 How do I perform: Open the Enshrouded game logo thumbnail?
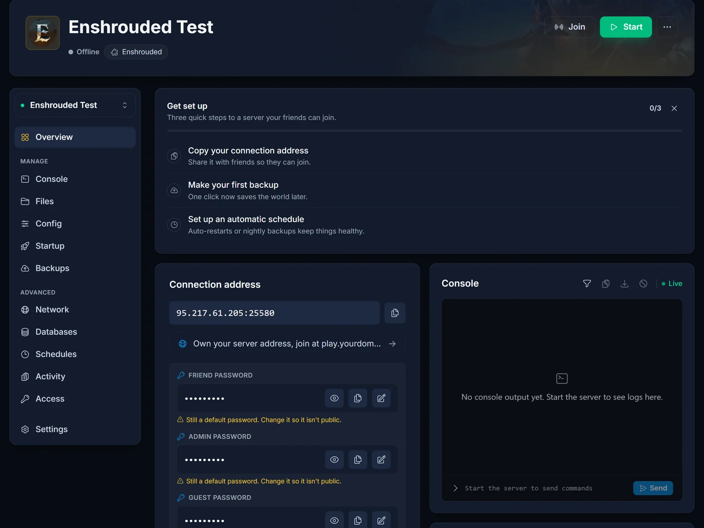43,33
